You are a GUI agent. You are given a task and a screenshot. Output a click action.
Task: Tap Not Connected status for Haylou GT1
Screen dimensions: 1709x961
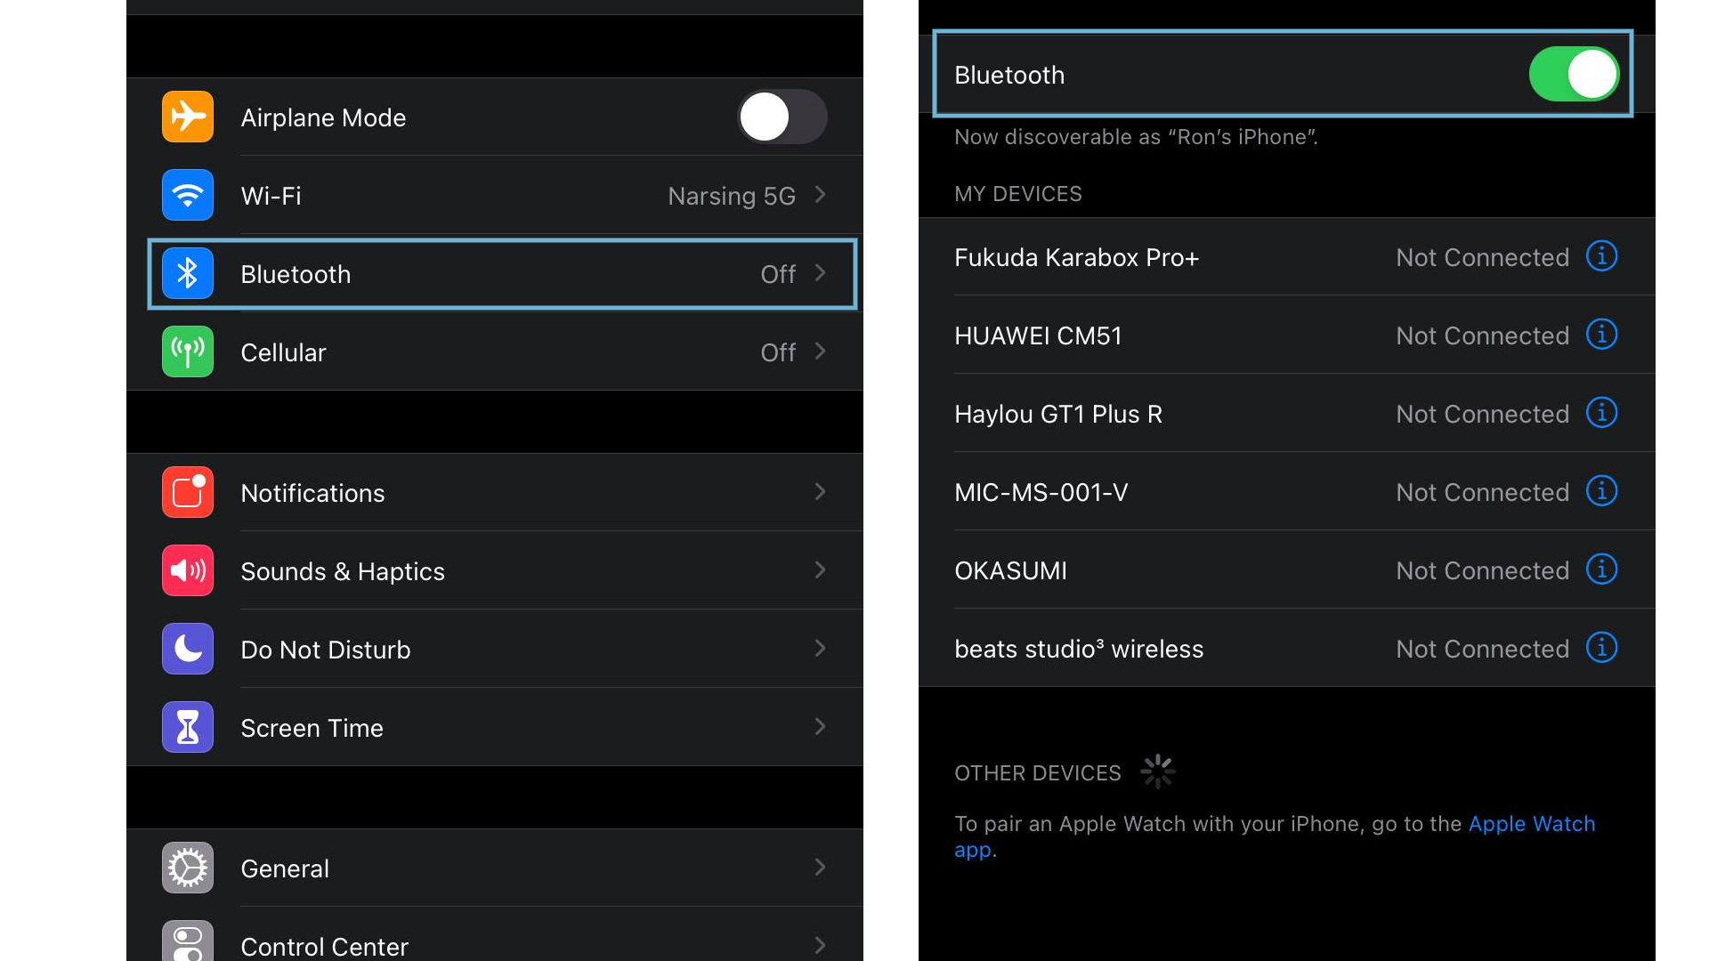pyautogui.click(x=1482, y=414)
